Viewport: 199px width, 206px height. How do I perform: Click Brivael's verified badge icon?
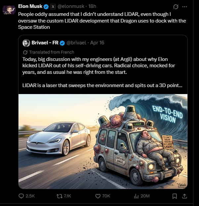click(62, 43)
